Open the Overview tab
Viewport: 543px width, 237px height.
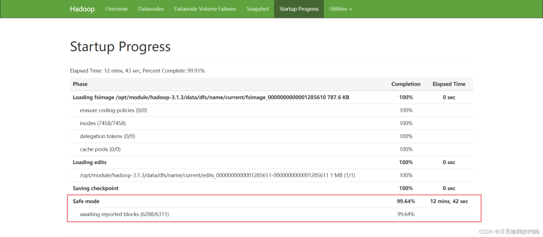(x=116, y=9)
